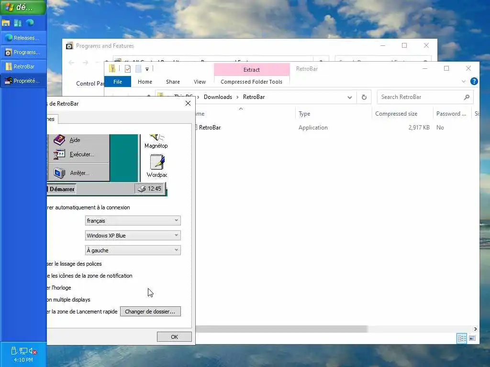Click Démarrer button in preview

61,189
